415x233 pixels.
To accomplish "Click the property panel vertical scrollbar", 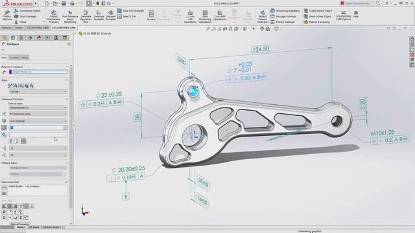I will (71, 137).
